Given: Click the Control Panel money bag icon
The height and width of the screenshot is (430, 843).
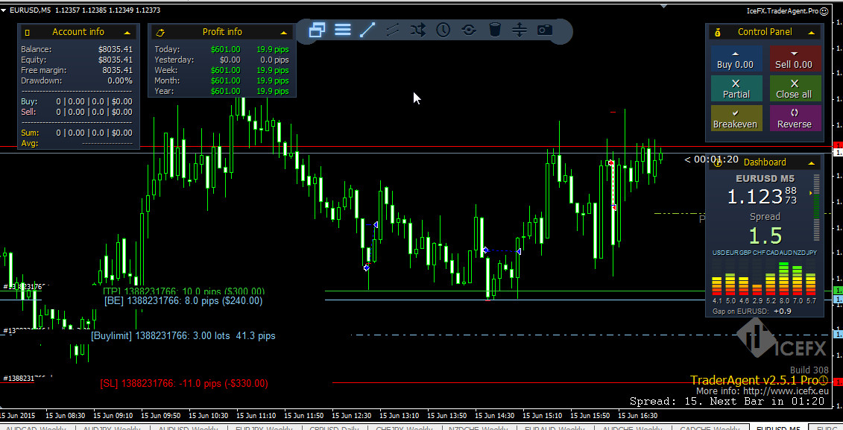Looking at the screenshot, I should click(x=718, y=33).
